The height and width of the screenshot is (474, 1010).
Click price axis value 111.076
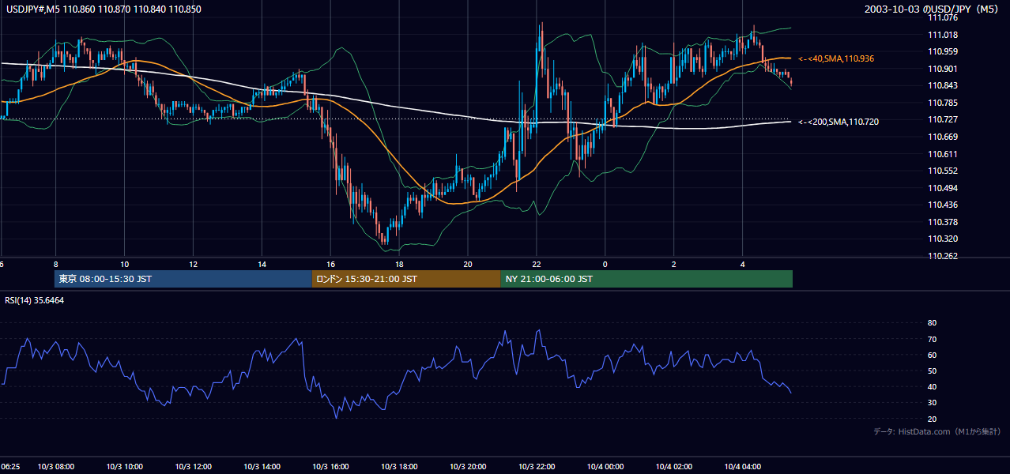944,17
